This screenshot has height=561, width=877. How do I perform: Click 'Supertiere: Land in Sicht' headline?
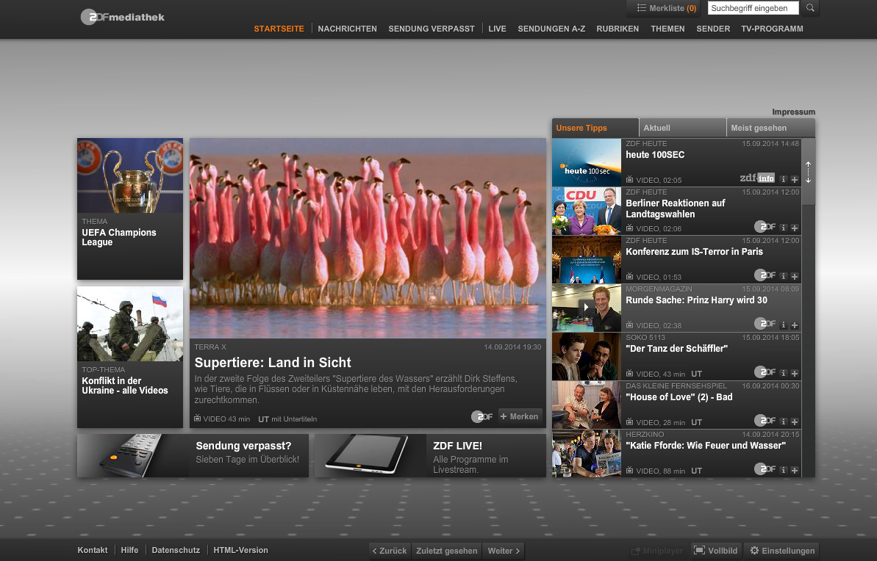[273, 363]
